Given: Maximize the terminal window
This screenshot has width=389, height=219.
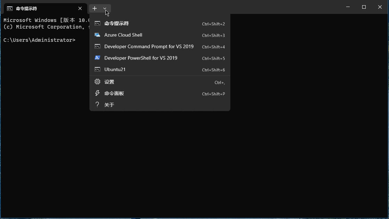Looking at the screenshot, I should [364, 7].
